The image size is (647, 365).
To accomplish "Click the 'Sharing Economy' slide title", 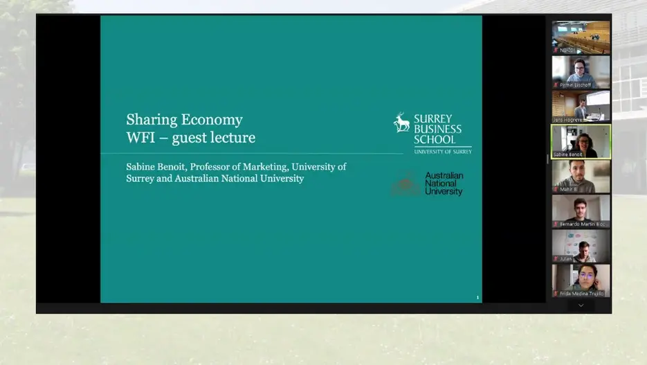I will point(185,120).
